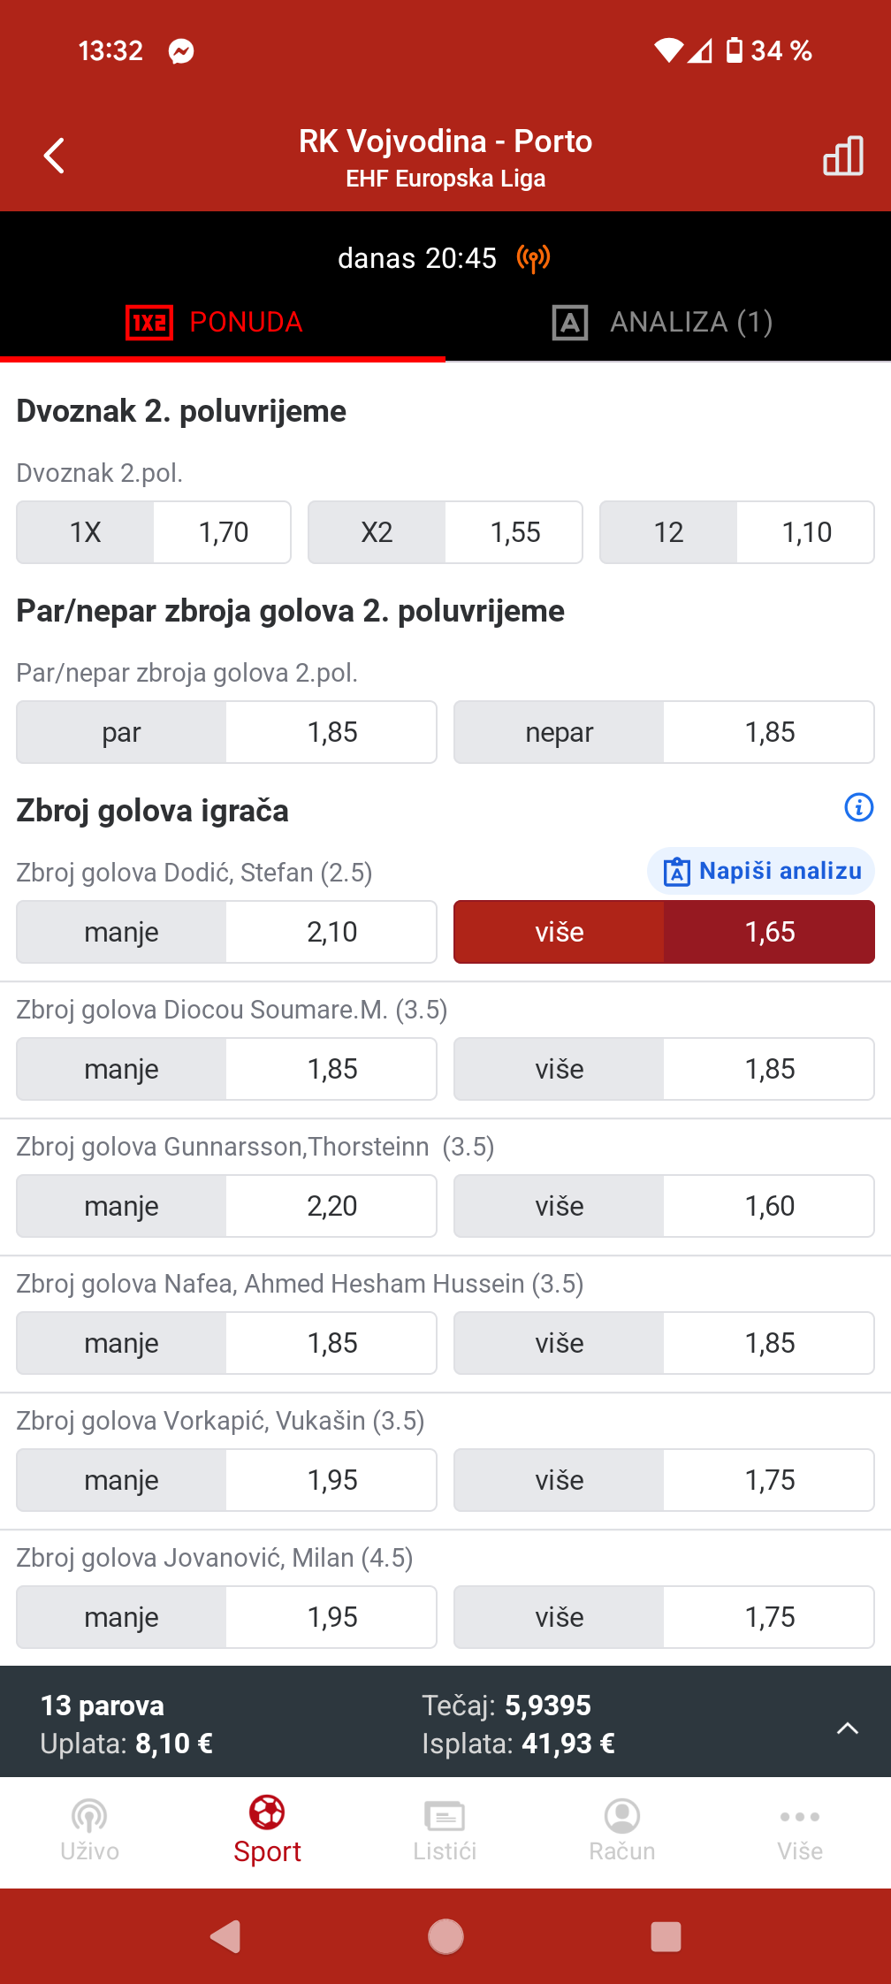Open info icon for Zbroj golova igrača
The image size is (891, 1984).
(x=858, y=807)
